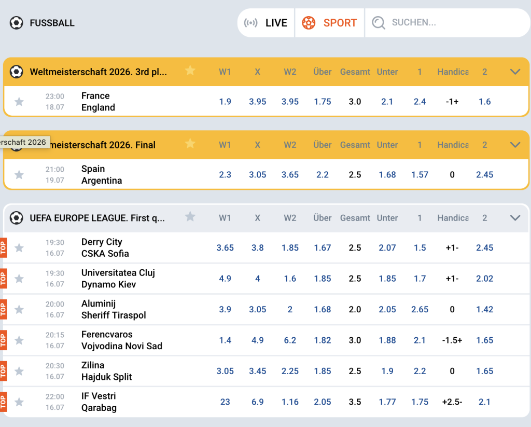Image resolution: width=531 pixels, height=427 pixels.
Task: Click the SUCHEN search field
Action: click(447, 23)
